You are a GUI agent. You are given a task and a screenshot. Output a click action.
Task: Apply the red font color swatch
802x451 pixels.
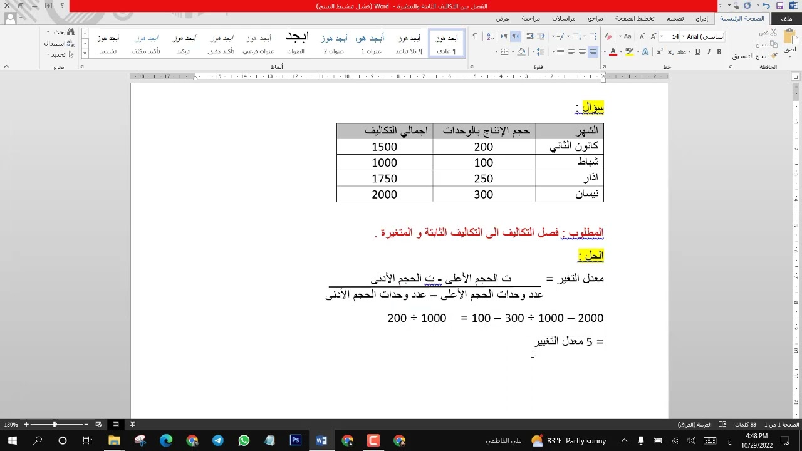click(613, 52)
